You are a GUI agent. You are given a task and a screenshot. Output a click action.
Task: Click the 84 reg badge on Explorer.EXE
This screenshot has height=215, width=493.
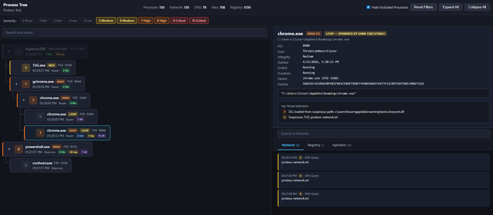click(x=60, y=54)
